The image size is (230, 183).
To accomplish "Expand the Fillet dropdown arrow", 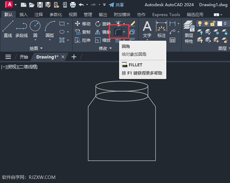I will 124,32.
